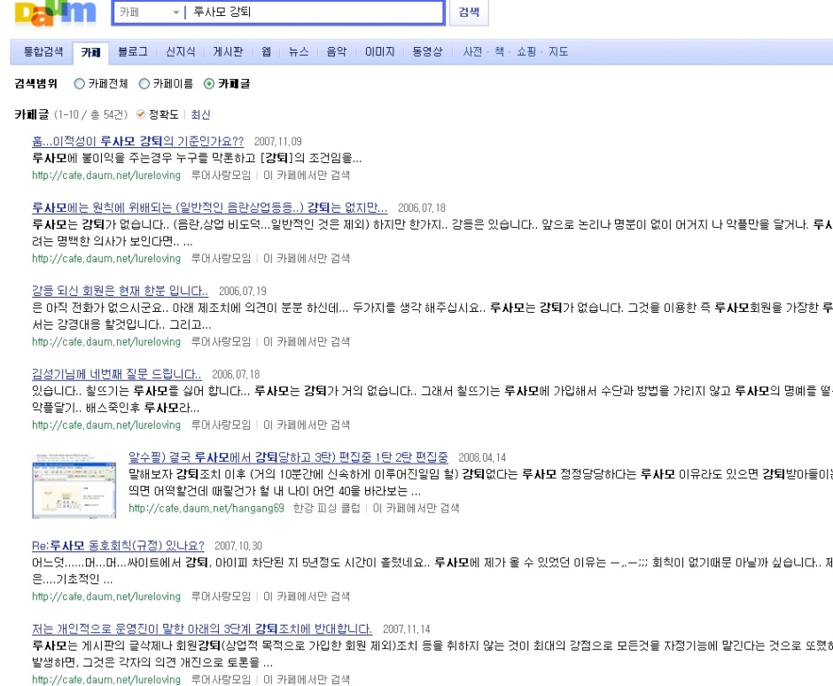The width and height of the screenshot is (833, 686).
Task: Open result 알수필) 결국 루사모에서 강퇴당하고 3탄
Action: point(288,457)
